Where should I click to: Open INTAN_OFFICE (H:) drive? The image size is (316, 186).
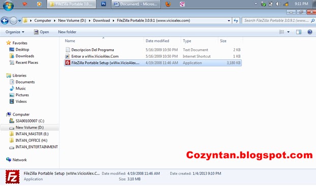click(x=31, y=140)
